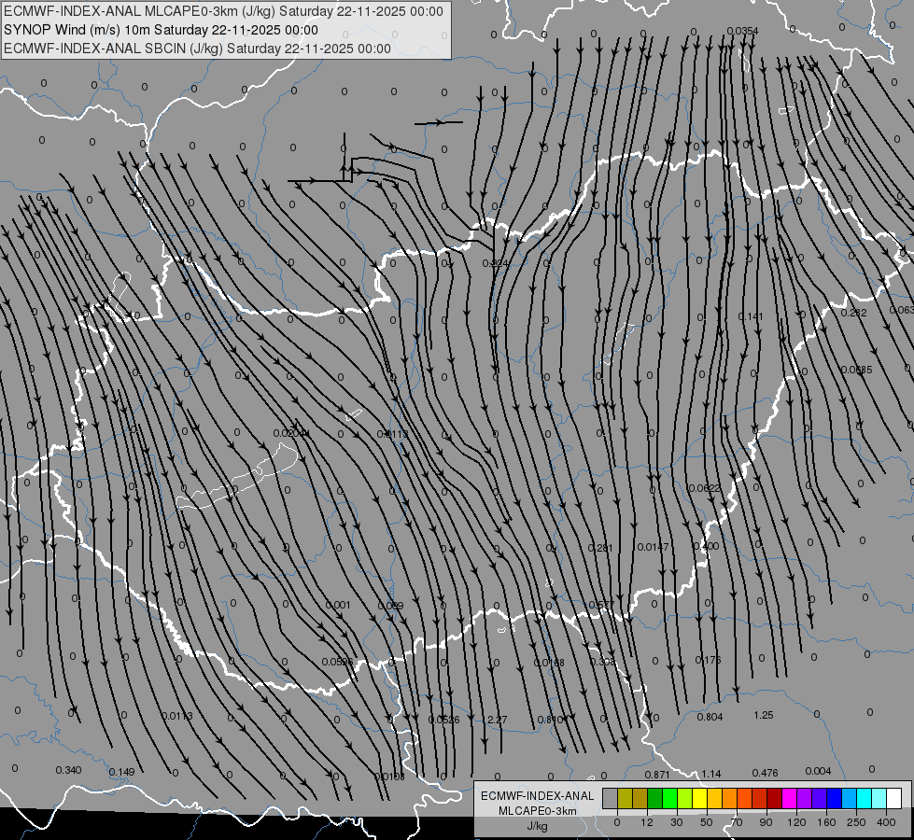
Task: Select the magenta legend swatch
Action: coord(790,798)
